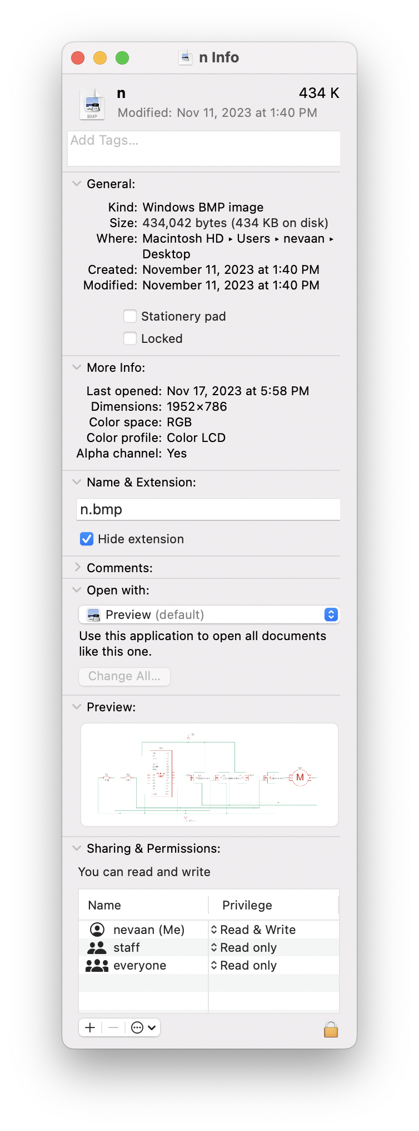The image size is (419, 1131).
Task: Collapse the Sharing & Permissions section
Action: pyautogui.click(x=76, y=848)
